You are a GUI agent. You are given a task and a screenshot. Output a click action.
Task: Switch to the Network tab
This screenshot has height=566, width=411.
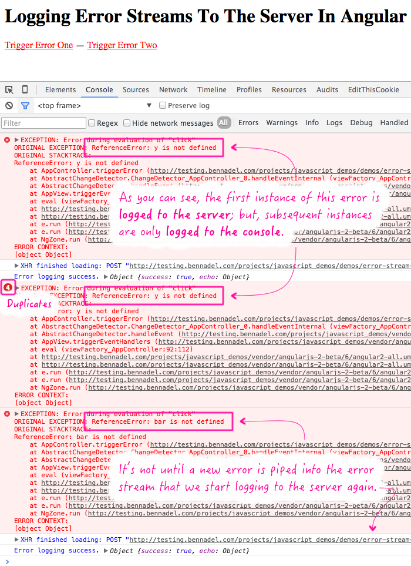[x=173, y=90]
